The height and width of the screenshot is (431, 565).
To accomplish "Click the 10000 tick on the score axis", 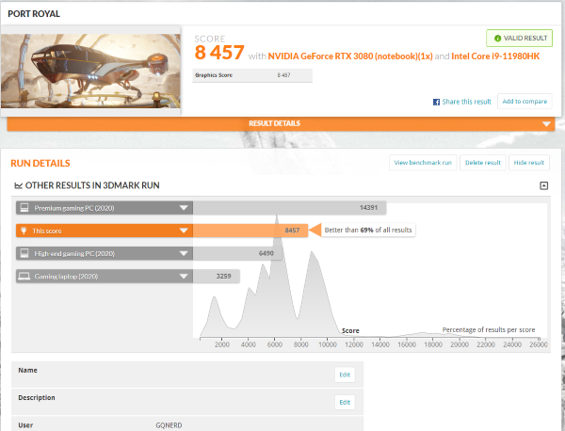I will [328, 344].
